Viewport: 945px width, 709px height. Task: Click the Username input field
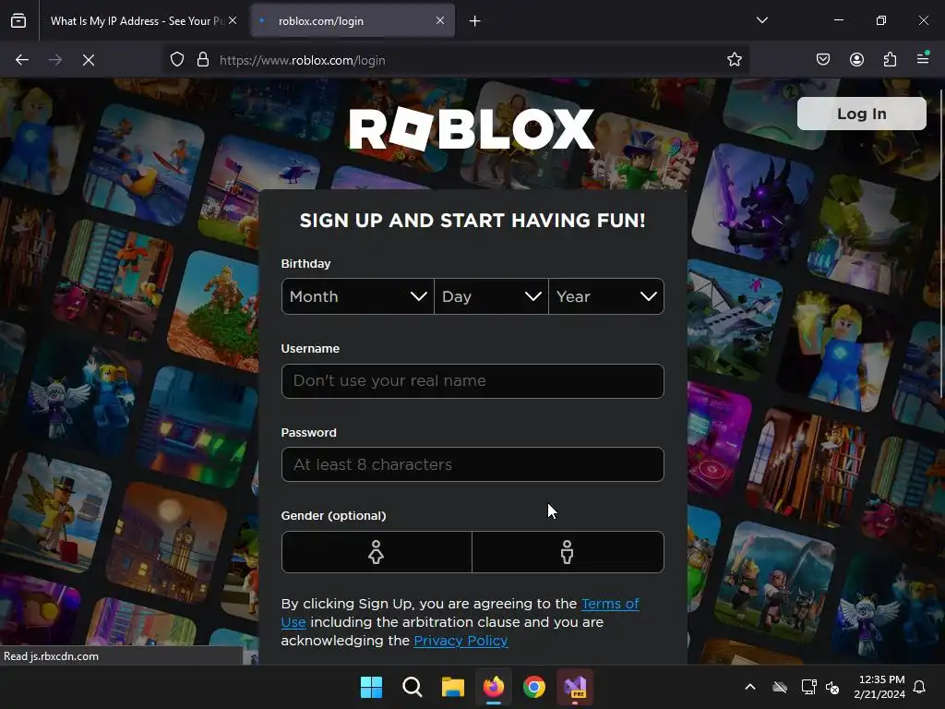tap(472, 381)
